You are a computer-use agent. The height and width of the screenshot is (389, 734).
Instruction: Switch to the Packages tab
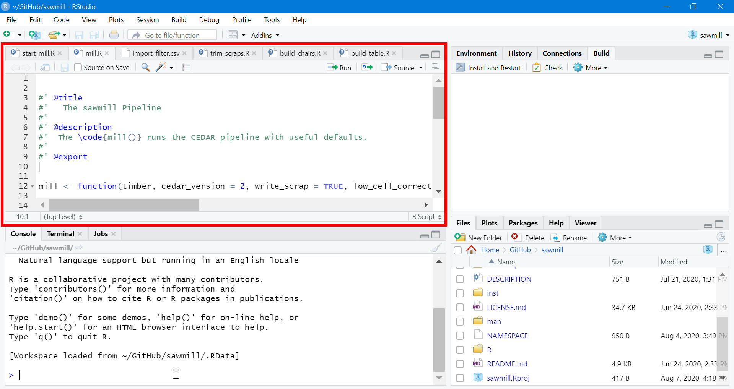coord(523,223)
